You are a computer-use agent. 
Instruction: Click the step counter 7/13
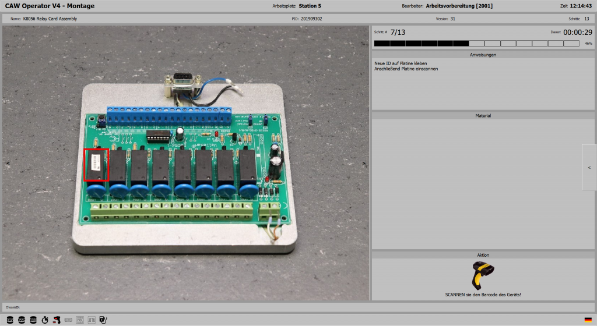(x=398, y=32)
